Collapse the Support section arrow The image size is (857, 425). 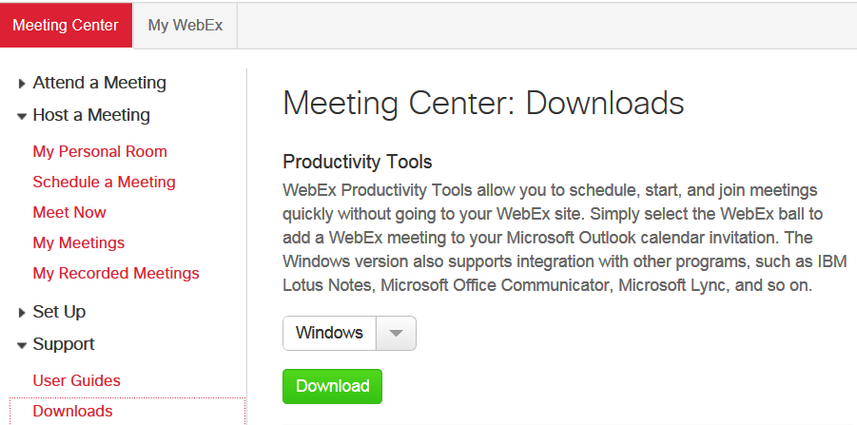tap(21, 345)
